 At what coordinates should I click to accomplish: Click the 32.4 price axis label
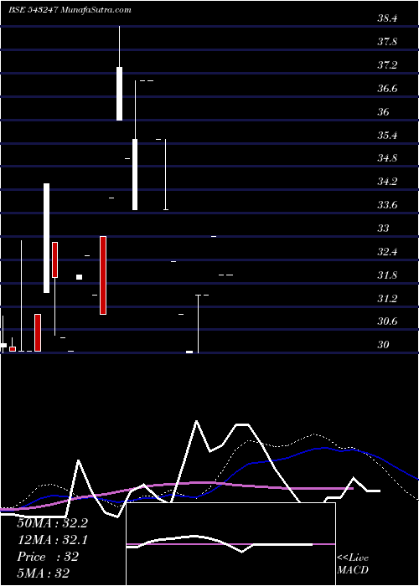[387, 252]
